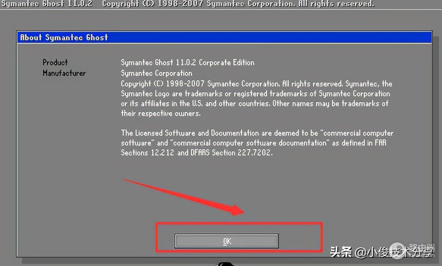
Task: Click the round router watermark logo
Action: [398, 250]
